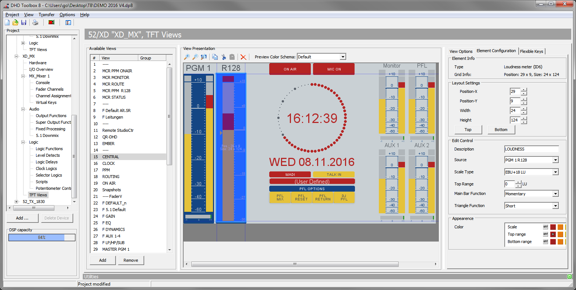576x290 pixels.
Task: Cut the selected element with scissors icon
Action: tap(224, 57)
